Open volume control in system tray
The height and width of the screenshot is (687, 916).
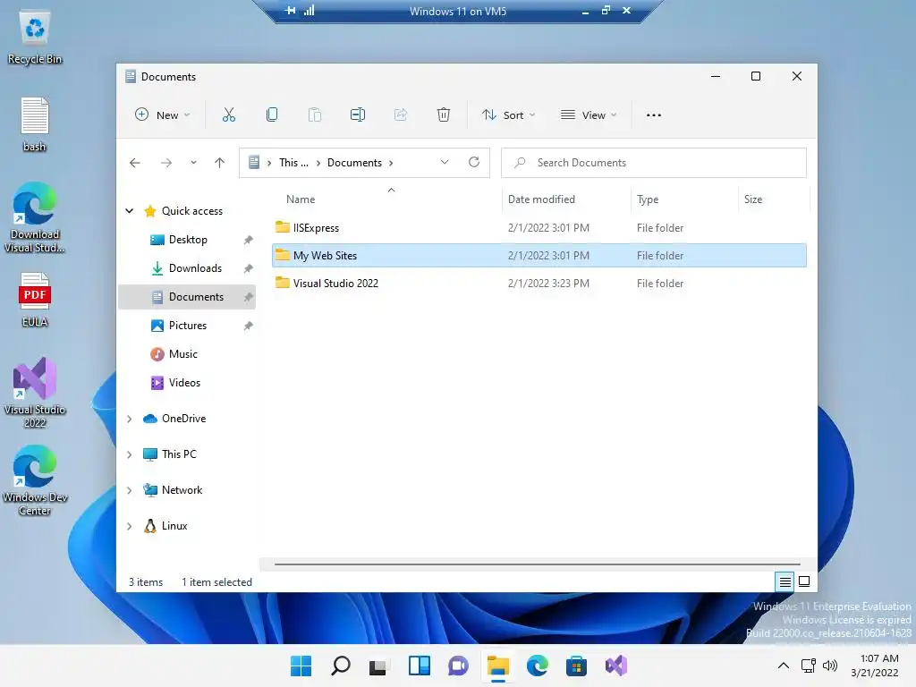(x=829, y=666)
